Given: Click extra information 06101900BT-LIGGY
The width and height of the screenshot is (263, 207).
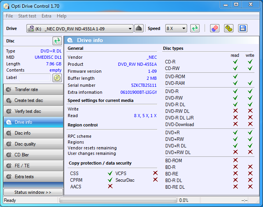Looking at the screenshot, I should [x=139, y=92].
